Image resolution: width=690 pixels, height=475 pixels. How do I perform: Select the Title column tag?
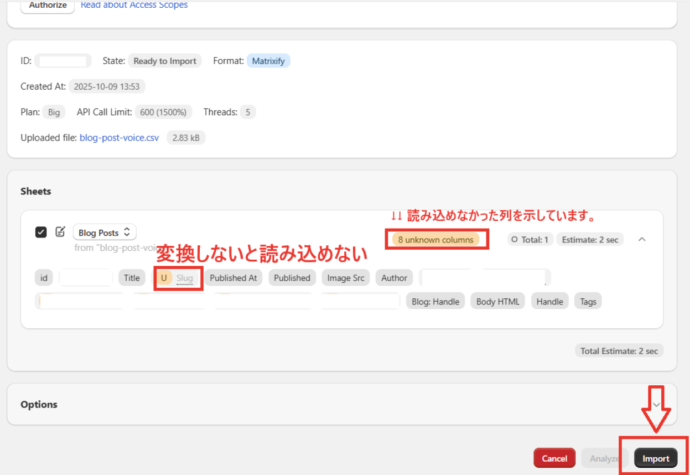click(x=132, y=278)
